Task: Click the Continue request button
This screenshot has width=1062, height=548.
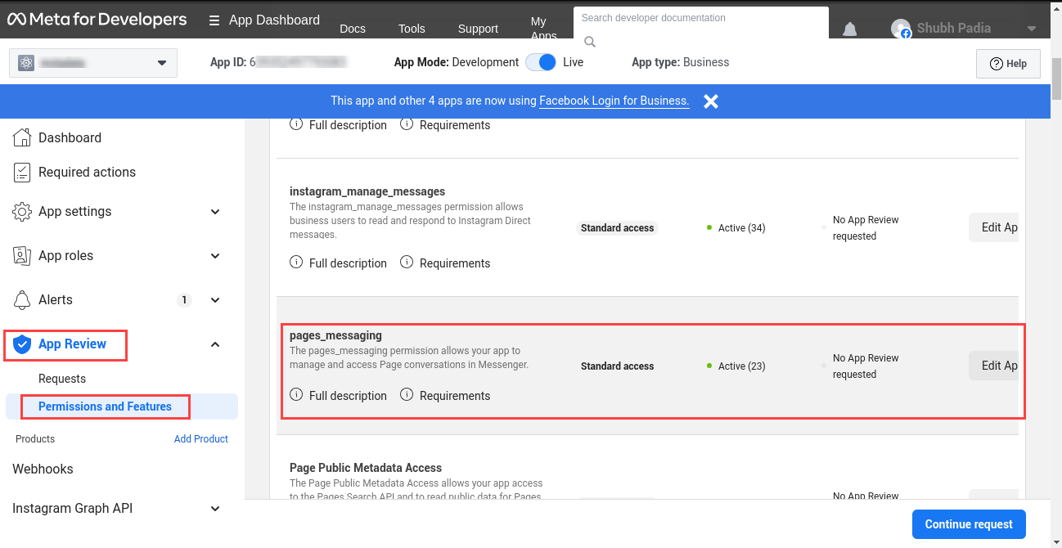Action: 968,524
